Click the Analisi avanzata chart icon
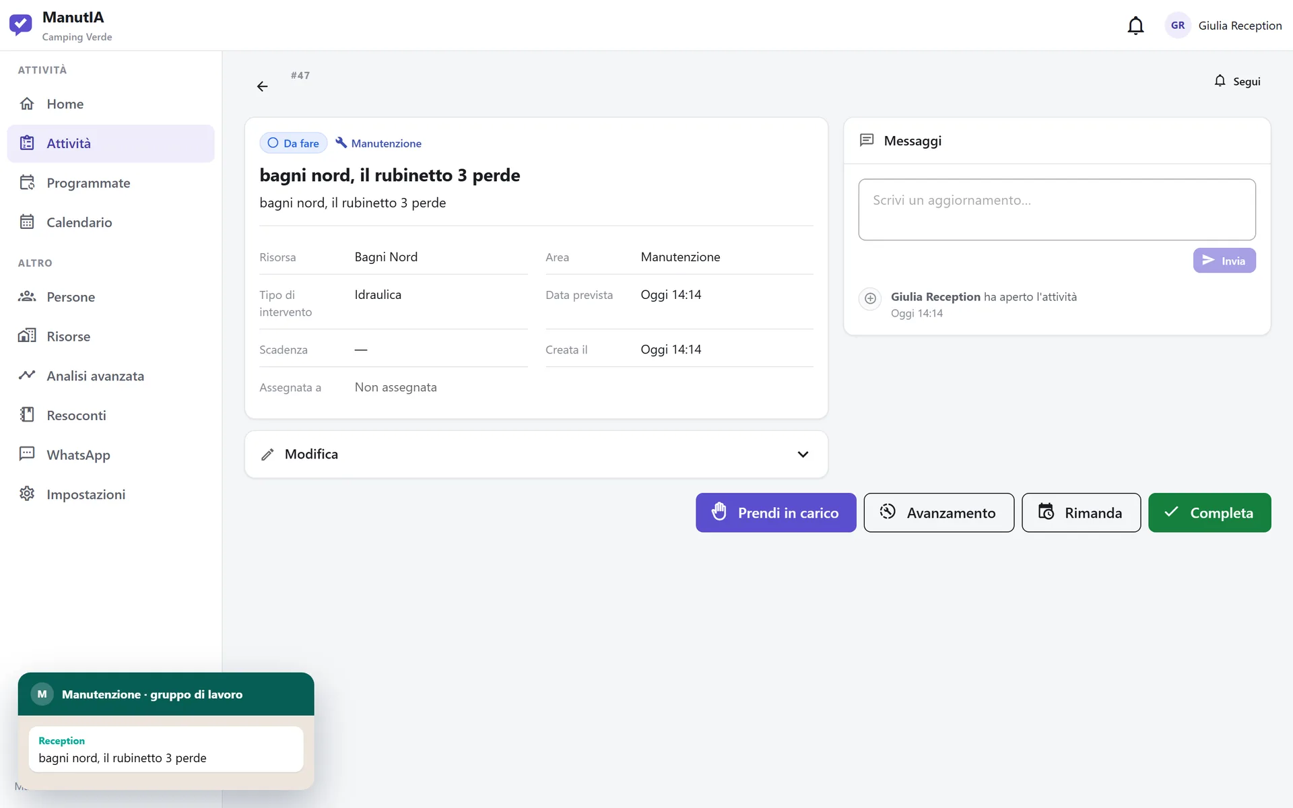 tap(27, 375)
